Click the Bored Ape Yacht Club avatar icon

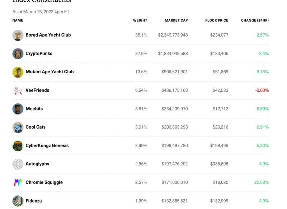click(x=18, y=35)
